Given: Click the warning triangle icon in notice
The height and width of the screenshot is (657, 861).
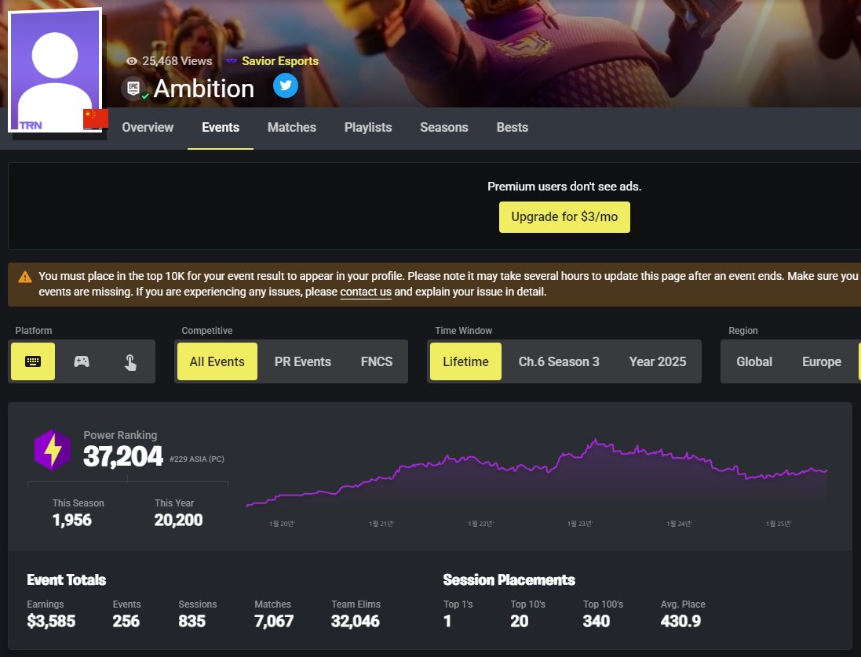Looking at the screenshot, I should click(x=24, y=277).
